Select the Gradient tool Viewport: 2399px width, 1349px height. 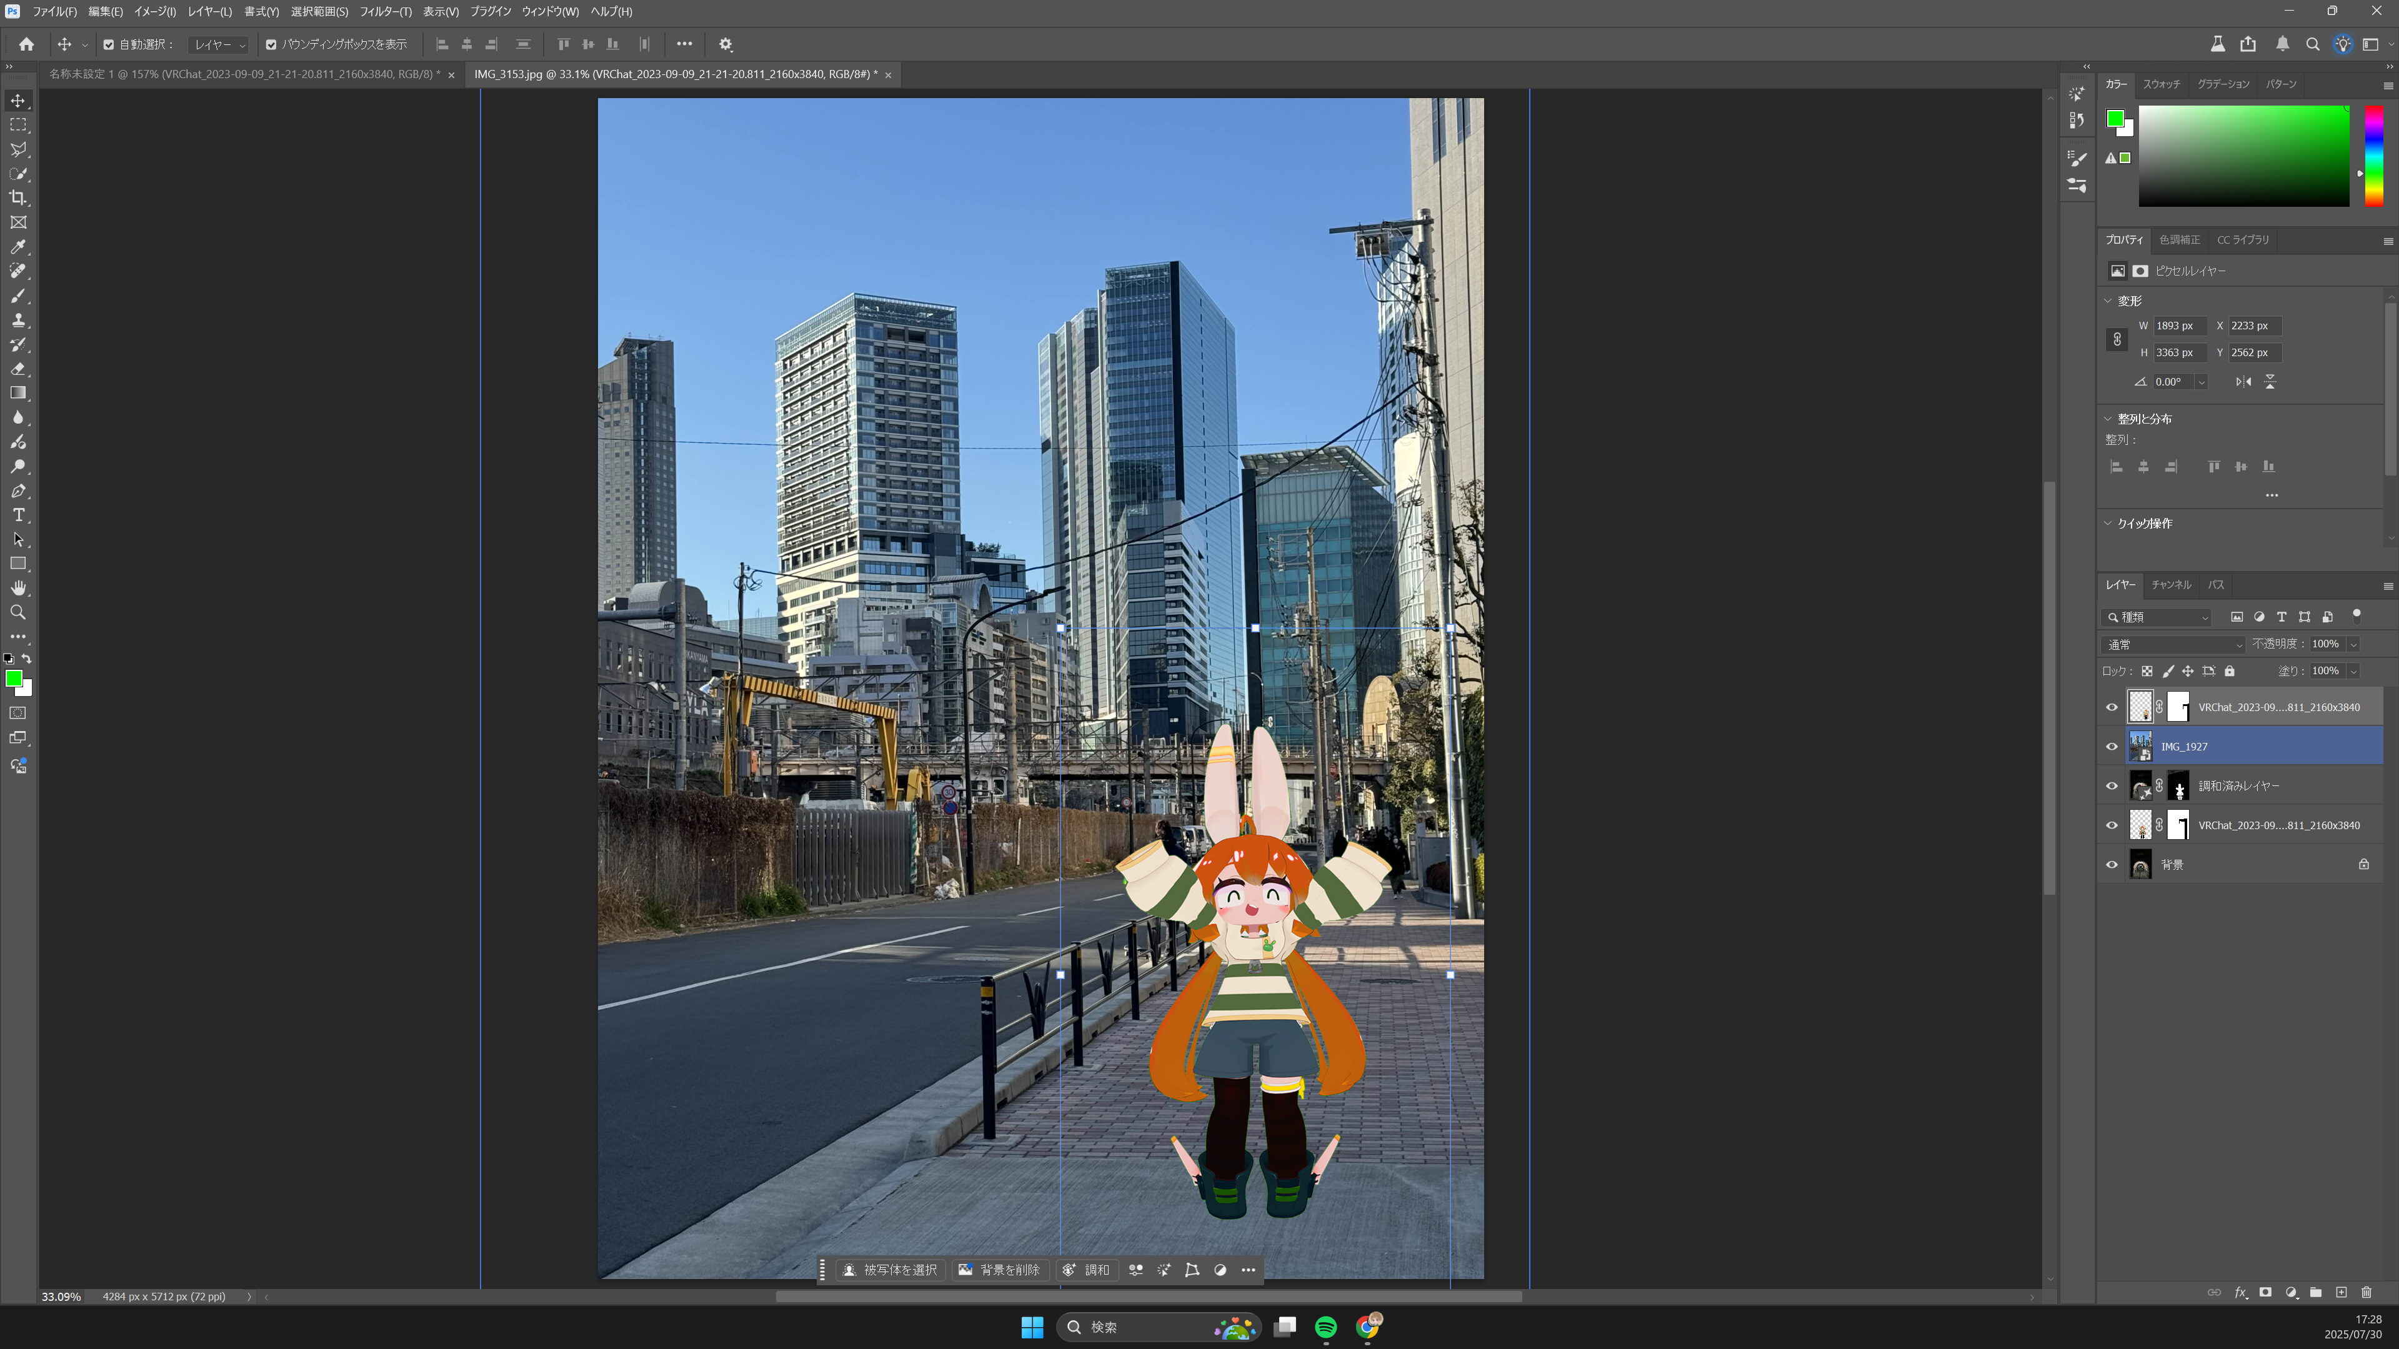17,393
